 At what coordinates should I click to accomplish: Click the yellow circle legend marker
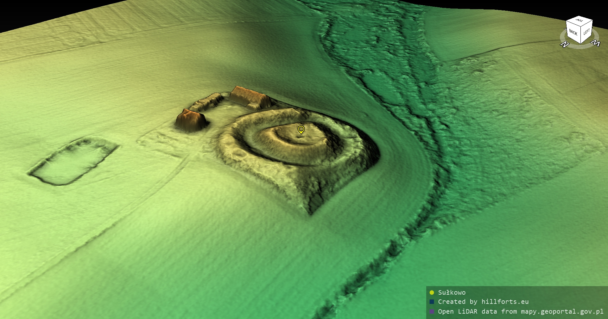432,292
